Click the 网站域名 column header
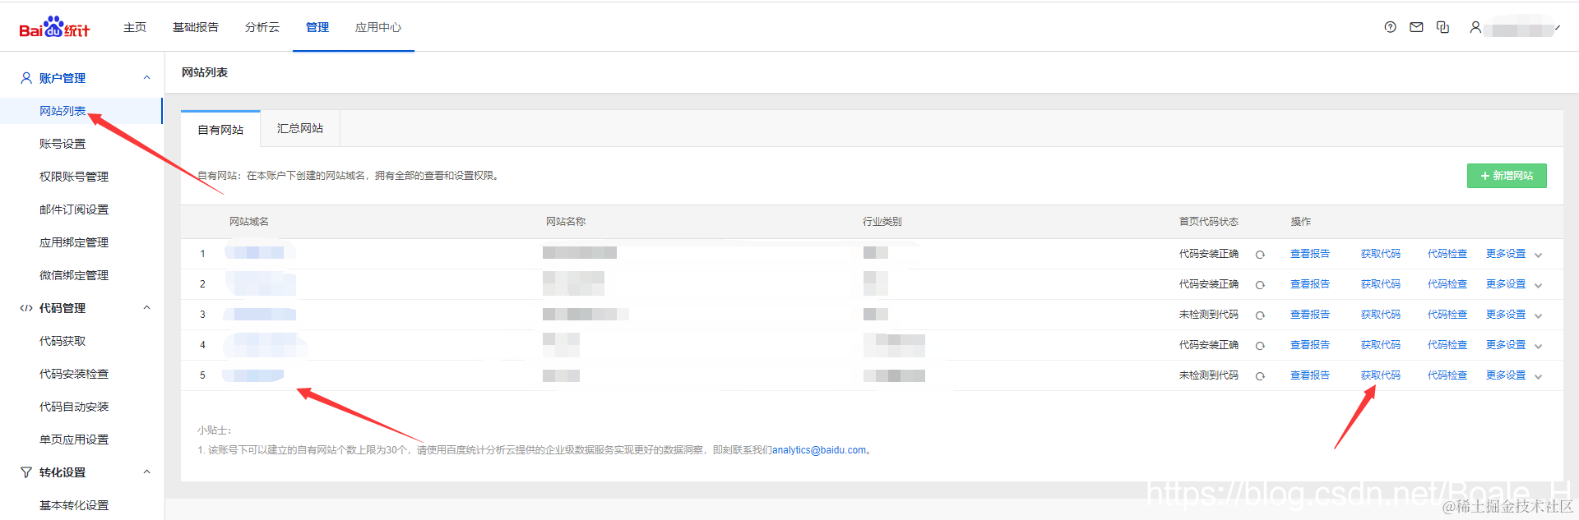 click(249, 222)
